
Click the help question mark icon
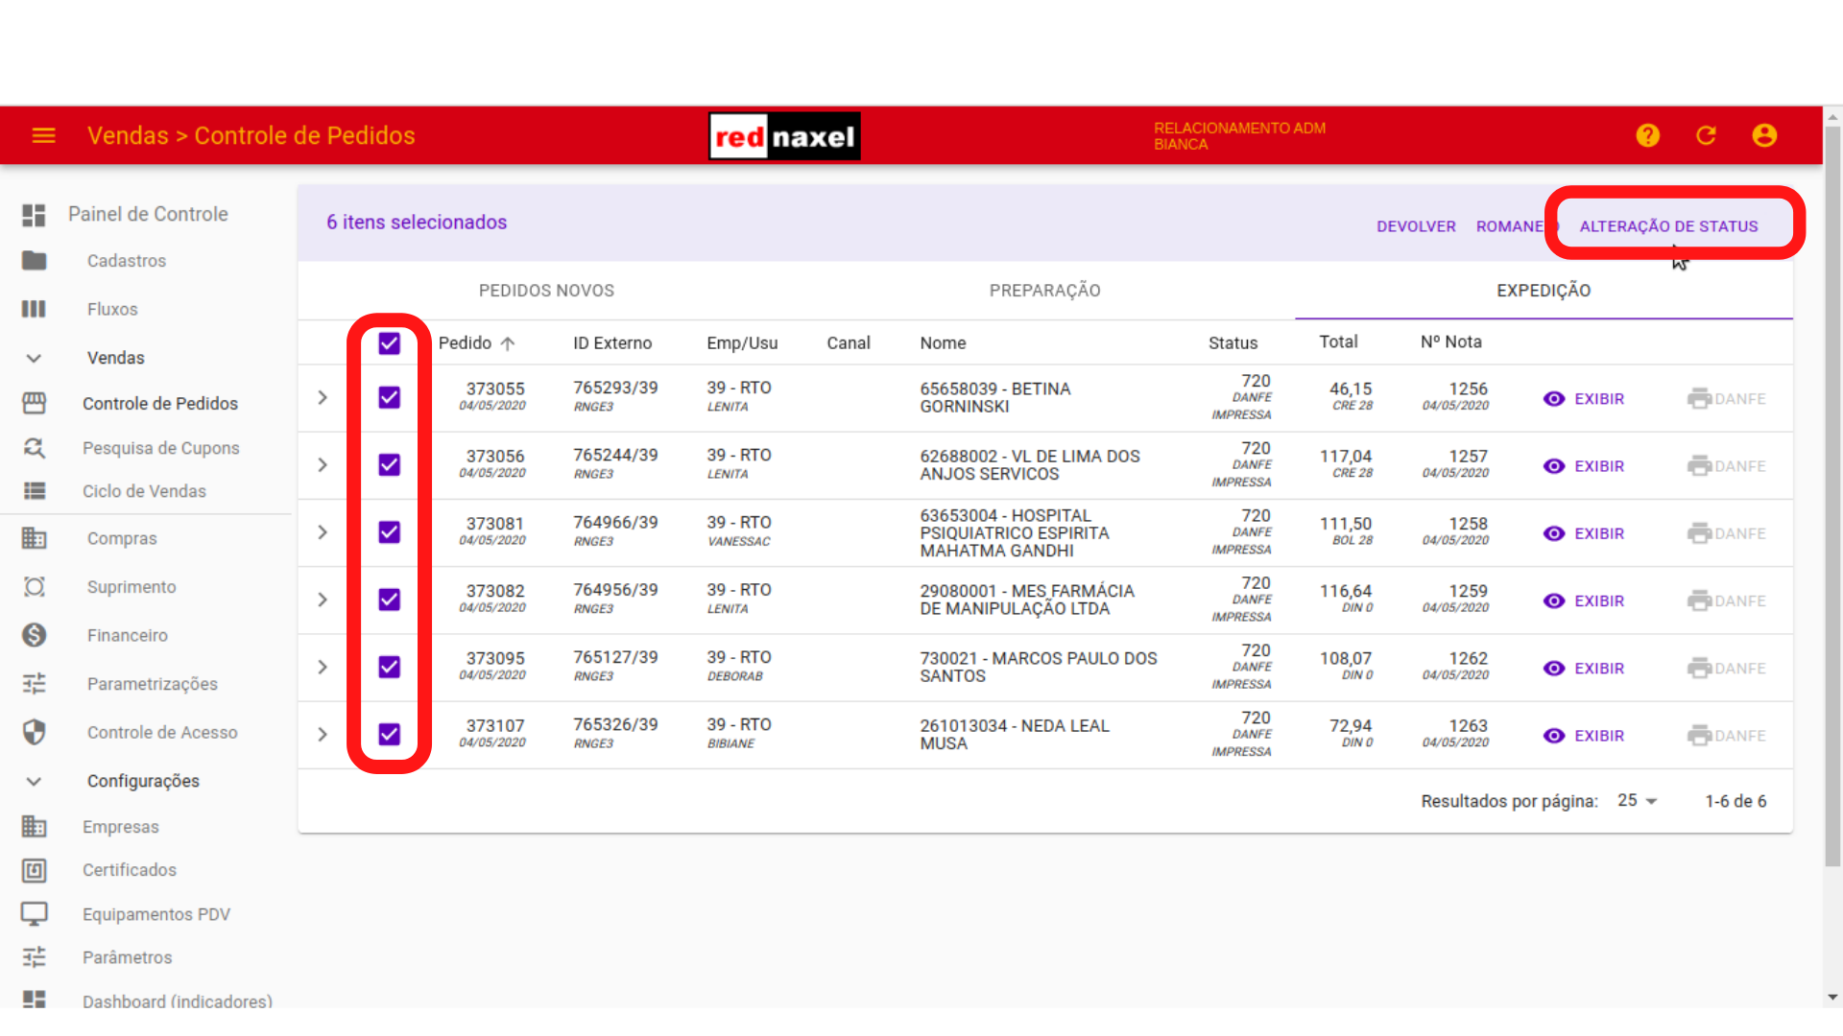[1647, 135]
